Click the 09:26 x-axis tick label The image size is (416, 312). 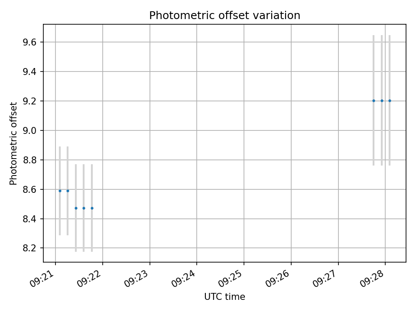278,279
